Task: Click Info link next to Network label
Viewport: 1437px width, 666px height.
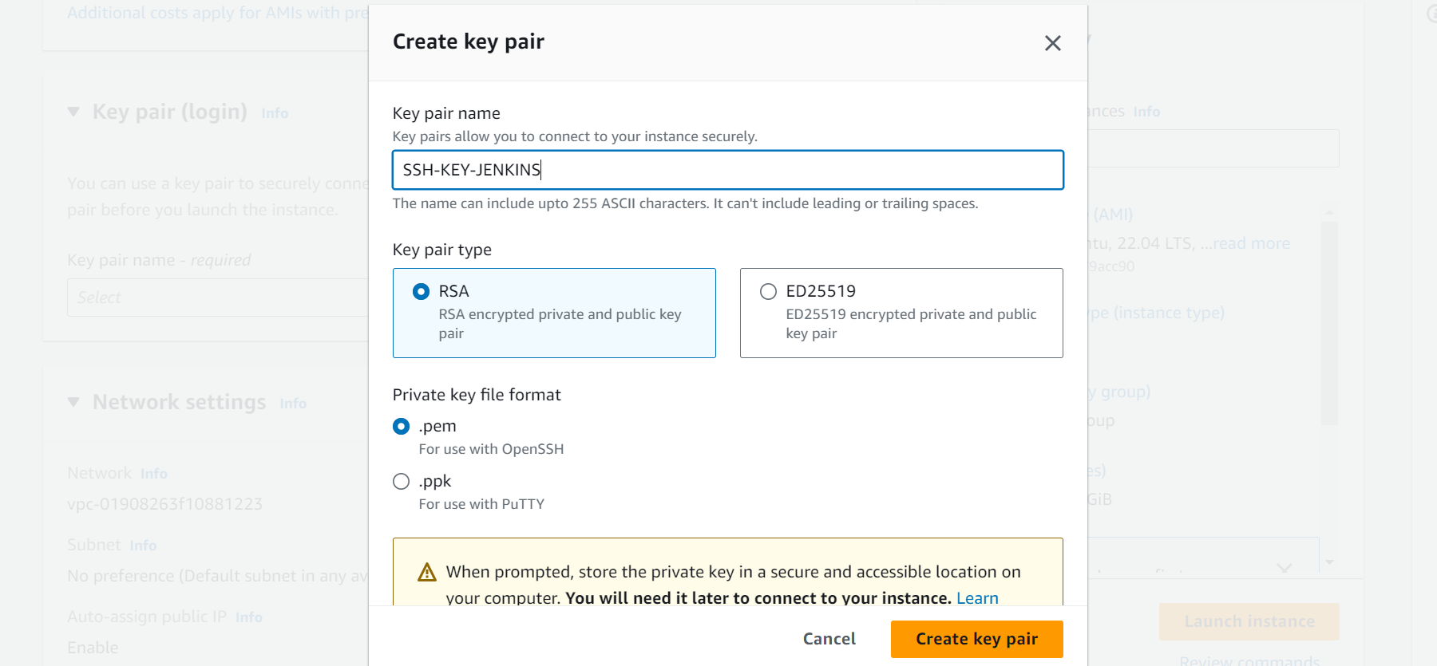Action: 154,474
